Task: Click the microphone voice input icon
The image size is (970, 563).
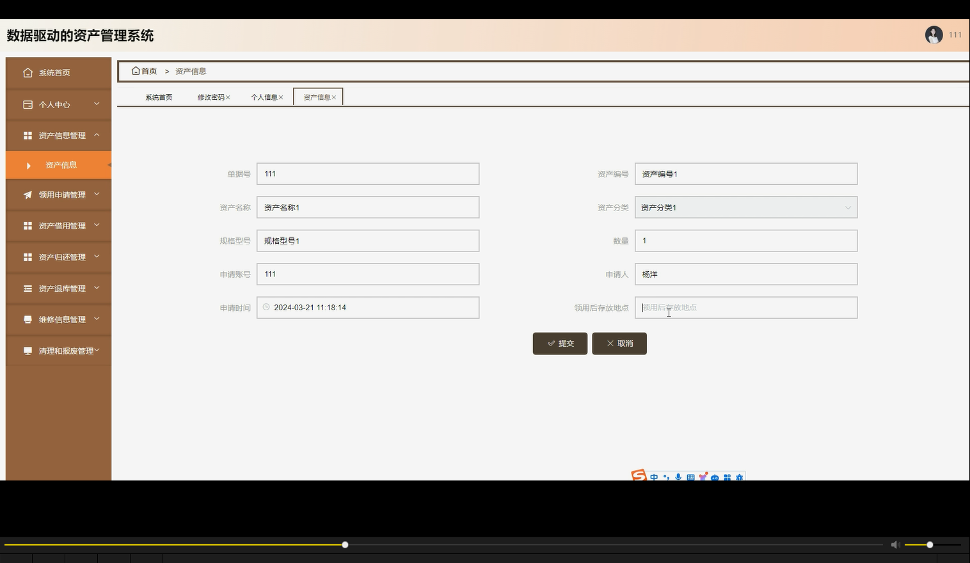Action: [x=678, y=477]
